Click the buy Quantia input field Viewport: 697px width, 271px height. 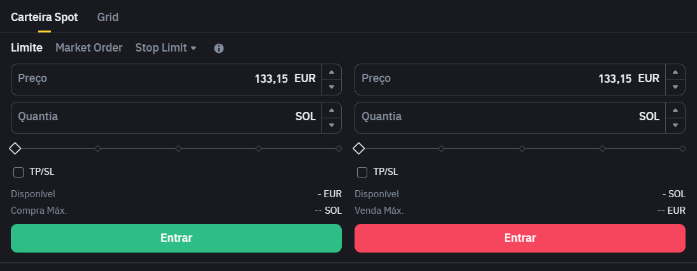pos(166,118)
